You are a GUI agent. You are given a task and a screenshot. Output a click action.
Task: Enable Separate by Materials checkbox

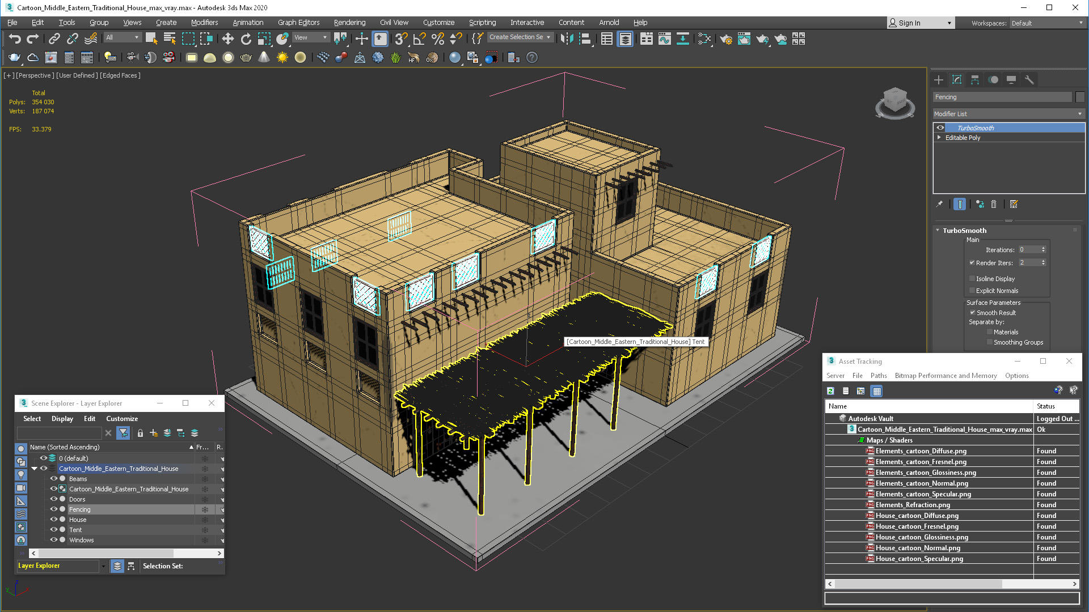tap(990, 331)
